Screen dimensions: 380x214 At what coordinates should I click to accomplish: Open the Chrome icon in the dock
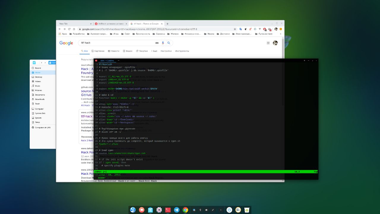(x=185, y=210)
